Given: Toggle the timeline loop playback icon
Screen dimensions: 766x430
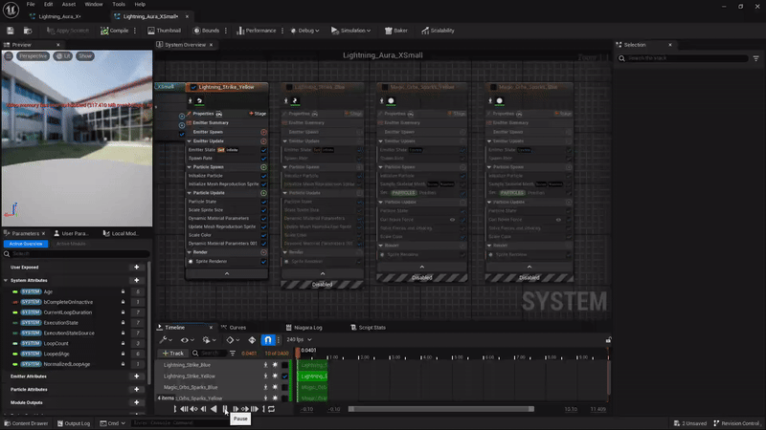Looking at the screenshot, I should 271,409.
